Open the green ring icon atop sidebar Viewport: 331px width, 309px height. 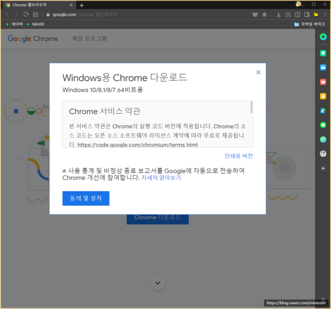pyautogui.click(x=323, y=37)
